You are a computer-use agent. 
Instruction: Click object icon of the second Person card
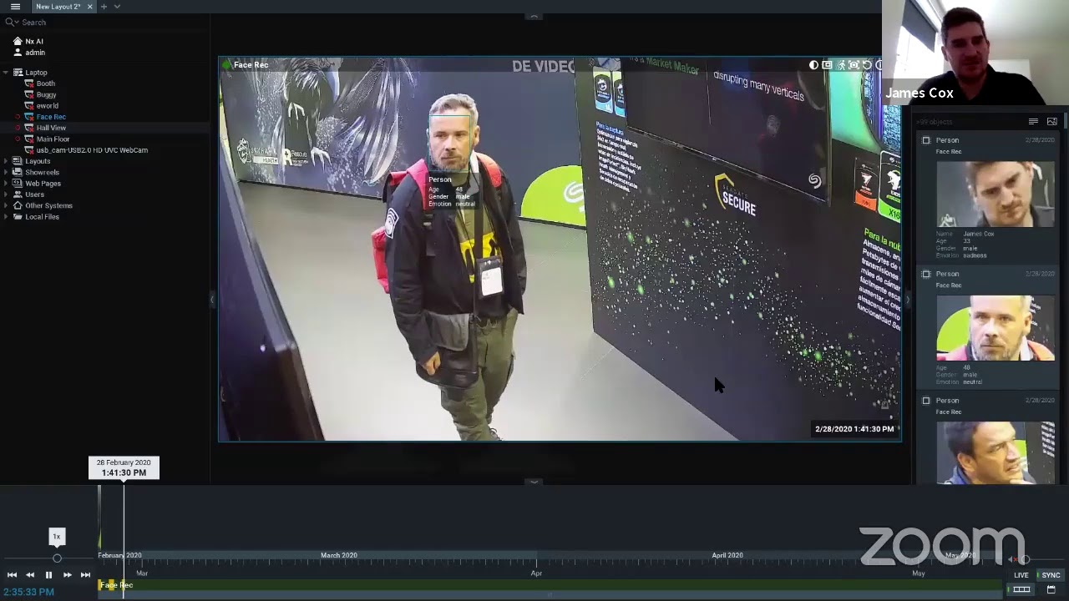coord(926,274)
